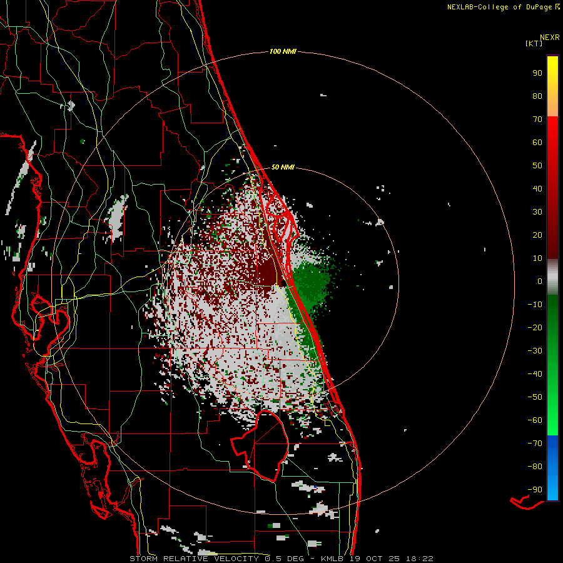Click the -30 value on velocity scale
This screenshot has width=563, height=563.
coord(535,351)
